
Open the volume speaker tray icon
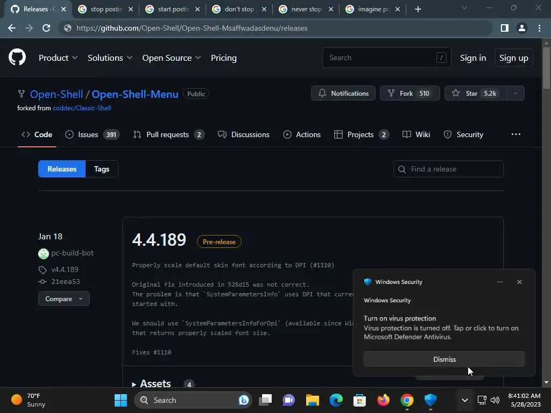(495, 400)
